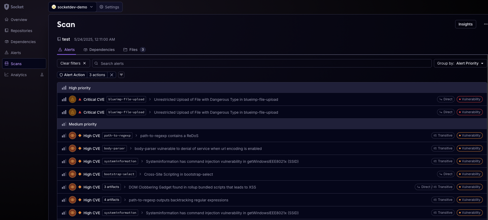Click 'Cross-Site Scripting in bootstrap-select' title
The width and height of the screenshot is (488, 220).
[179, 174]
